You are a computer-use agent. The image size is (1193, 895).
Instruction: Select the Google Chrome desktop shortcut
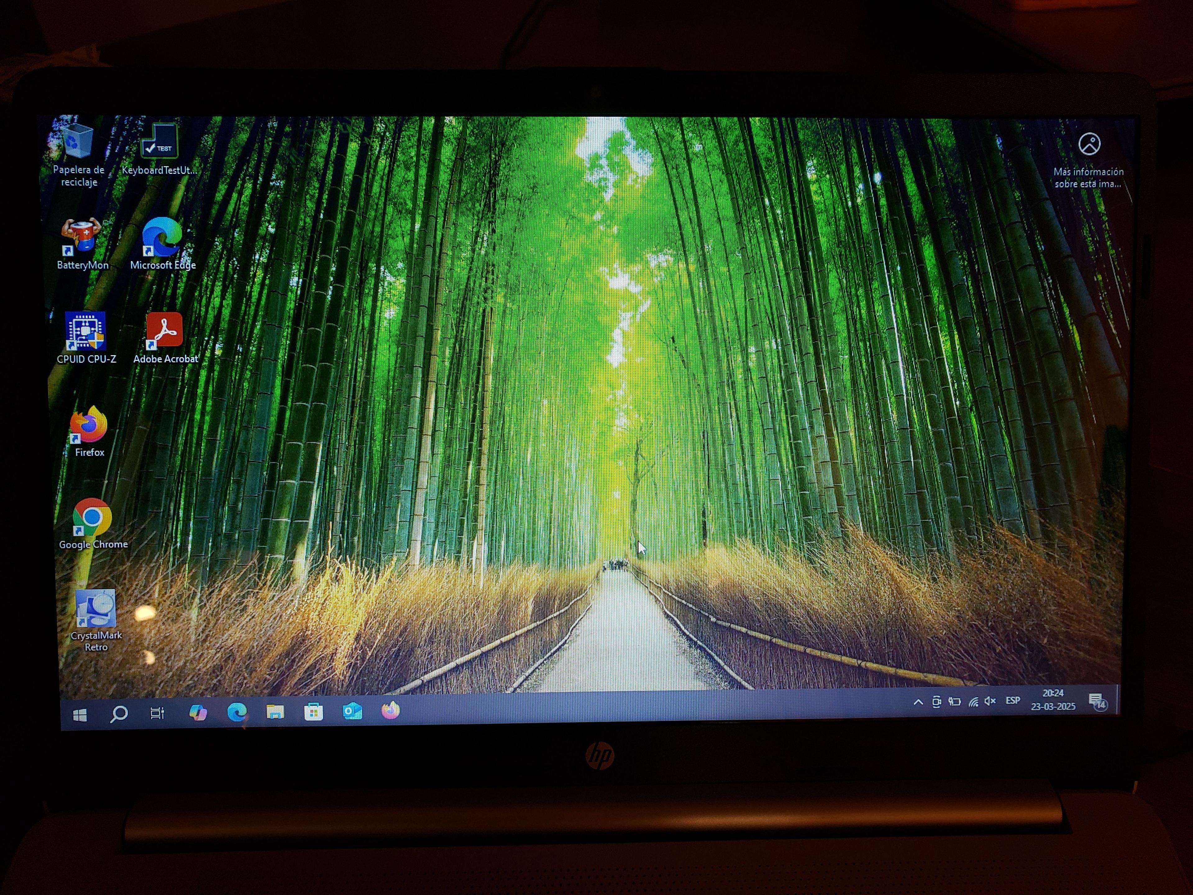point(92,517)
